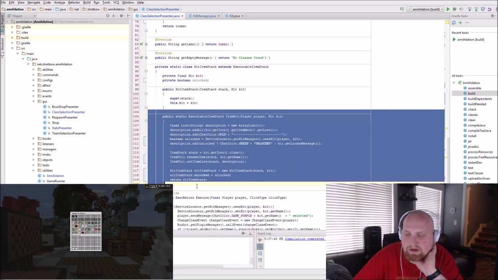This screenshot has width=498, height=280.
Task: Select the compileJava Gradle task
Action: click(x=477, y=125)
